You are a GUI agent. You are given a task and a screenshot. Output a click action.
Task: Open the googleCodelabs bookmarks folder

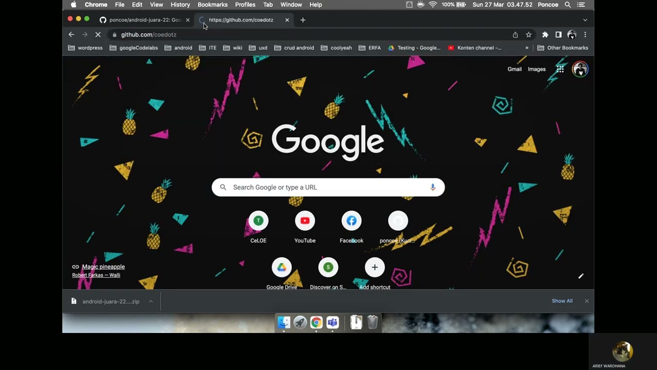click(134, 48)
